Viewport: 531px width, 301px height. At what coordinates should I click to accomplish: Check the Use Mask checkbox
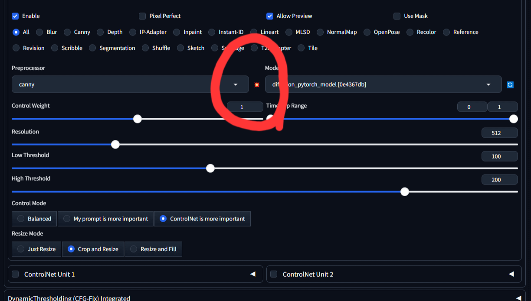(397, 16)
